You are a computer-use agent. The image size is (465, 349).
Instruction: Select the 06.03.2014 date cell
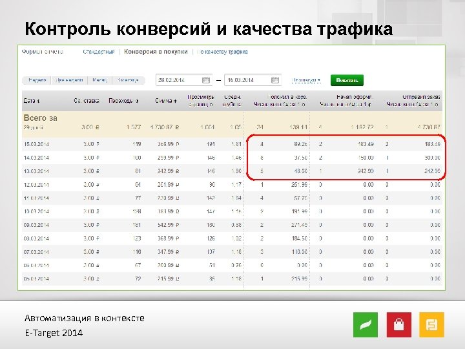point(36,266)
